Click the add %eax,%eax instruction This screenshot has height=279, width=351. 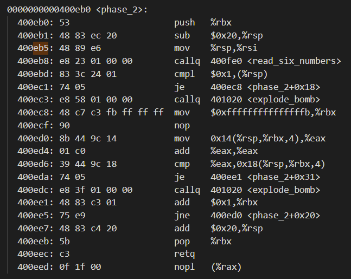tap(216, 151)
